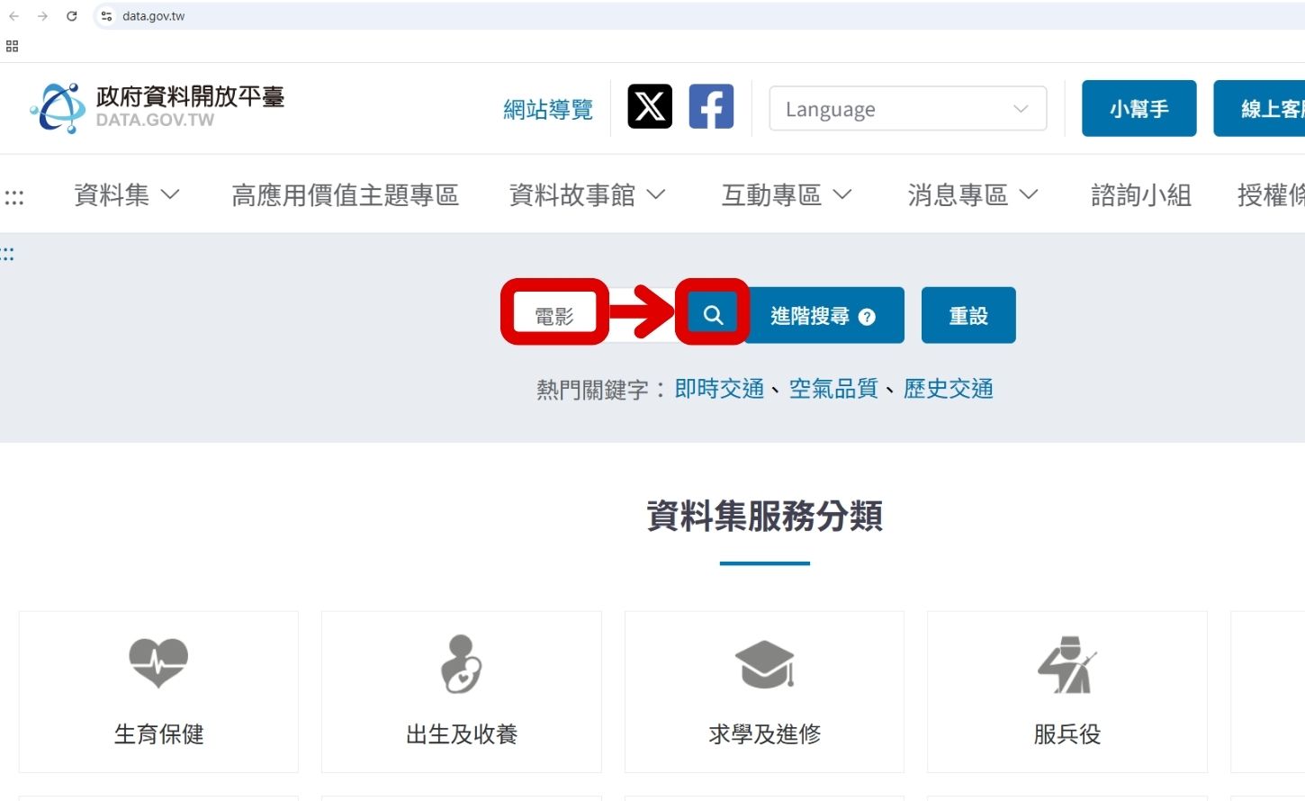
Task: Click the 小幫手 button
Action: coord(1138,108)
